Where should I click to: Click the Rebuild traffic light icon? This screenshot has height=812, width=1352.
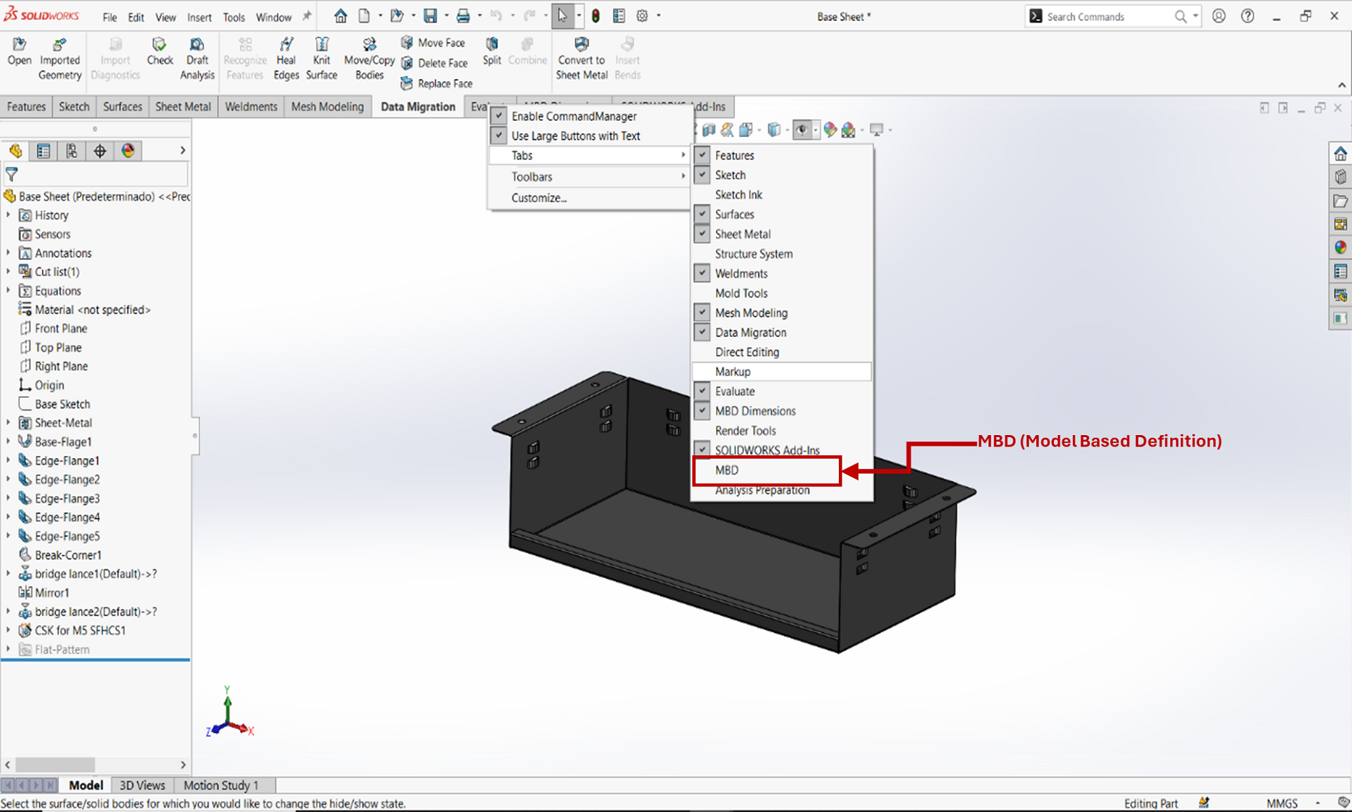596,16
